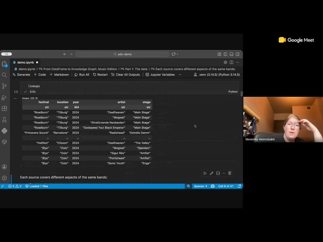323x242 pixels.
Task: Go forward with the navigation arrow
Action: [71, 54]
